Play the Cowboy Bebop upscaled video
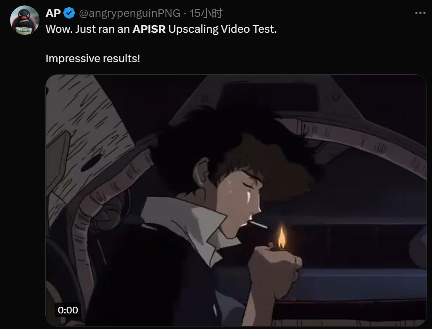Viewport: 432px width, 329px height. pyautogui.click(x=236, y=200)
